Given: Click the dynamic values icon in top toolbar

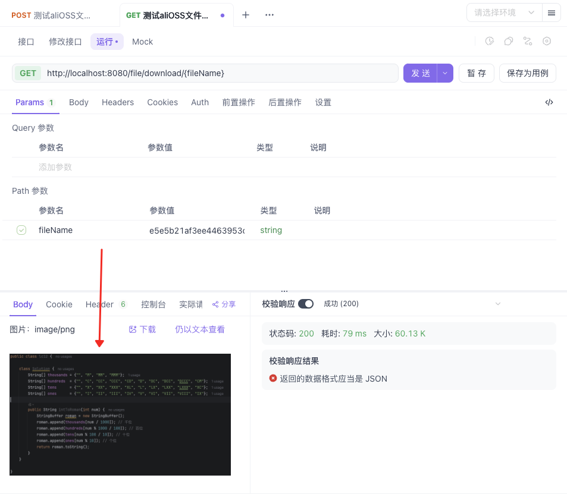Looking at the screenshot, I should point(527,41).
